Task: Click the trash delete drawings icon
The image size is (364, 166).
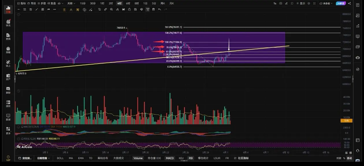Action: pos(154,9)
